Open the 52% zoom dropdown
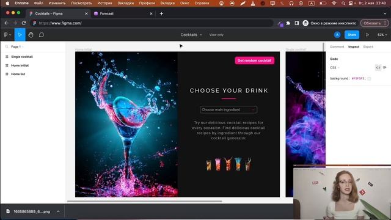Image resolution: width=391 pixels, height=220 pixels. point(382,35)
